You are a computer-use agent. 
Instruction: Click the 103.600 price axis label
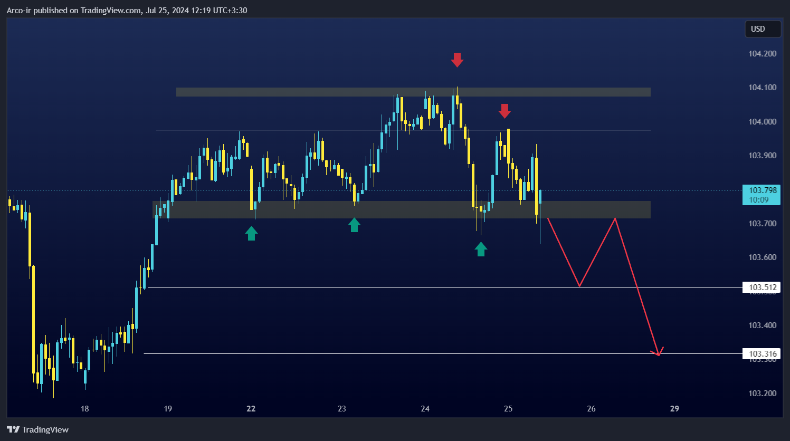(x=762, y=257)
